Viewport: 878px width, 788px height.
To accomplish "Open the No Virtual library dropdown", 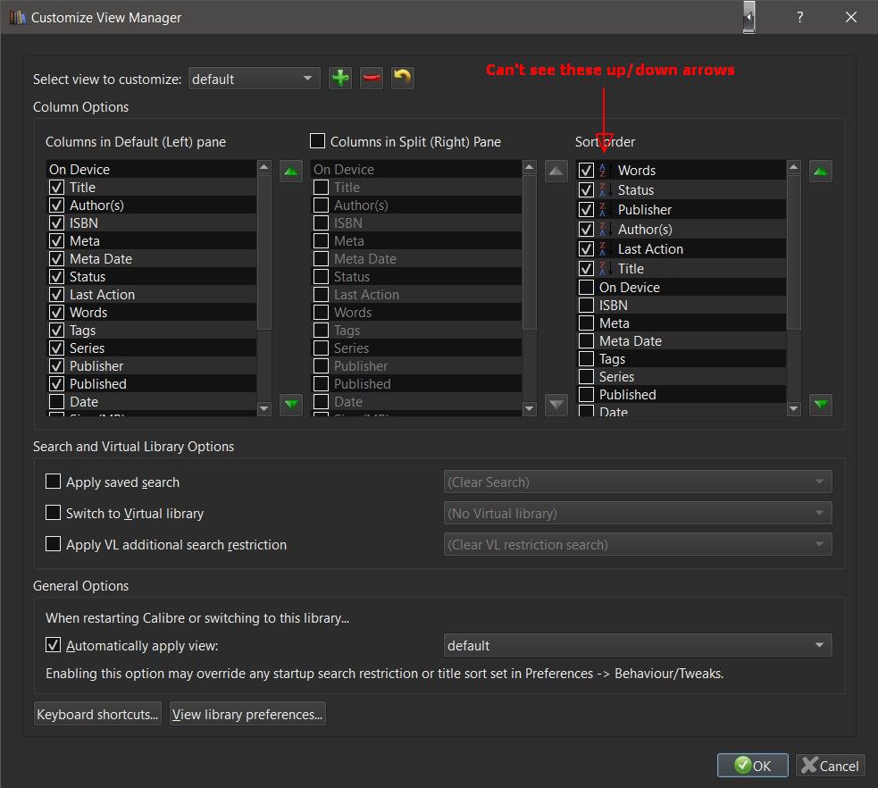I will click(x=638, y=513).
